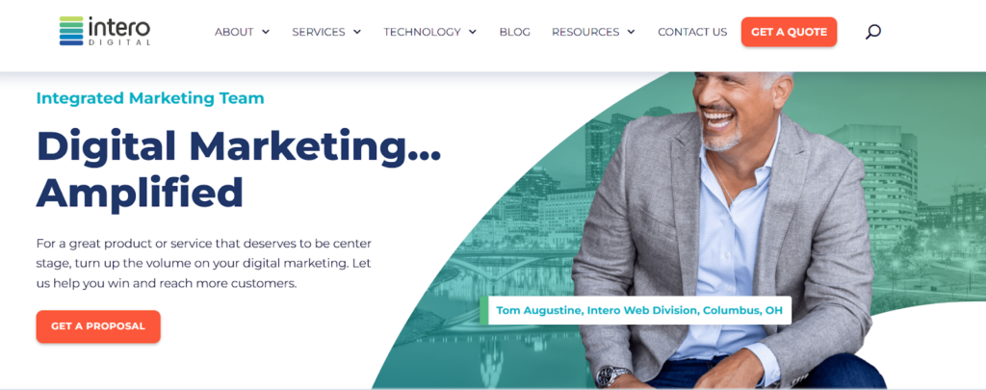Expand the Services dropdown arrow
Viewport: 986px width, 390px height.
(x=357, y=32)
